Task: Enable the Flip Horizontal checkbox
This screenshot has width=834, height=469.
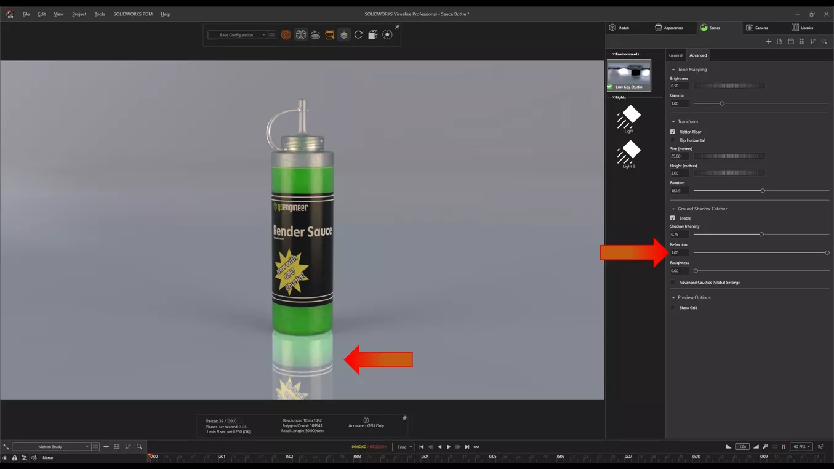Action: pos(673,140)
